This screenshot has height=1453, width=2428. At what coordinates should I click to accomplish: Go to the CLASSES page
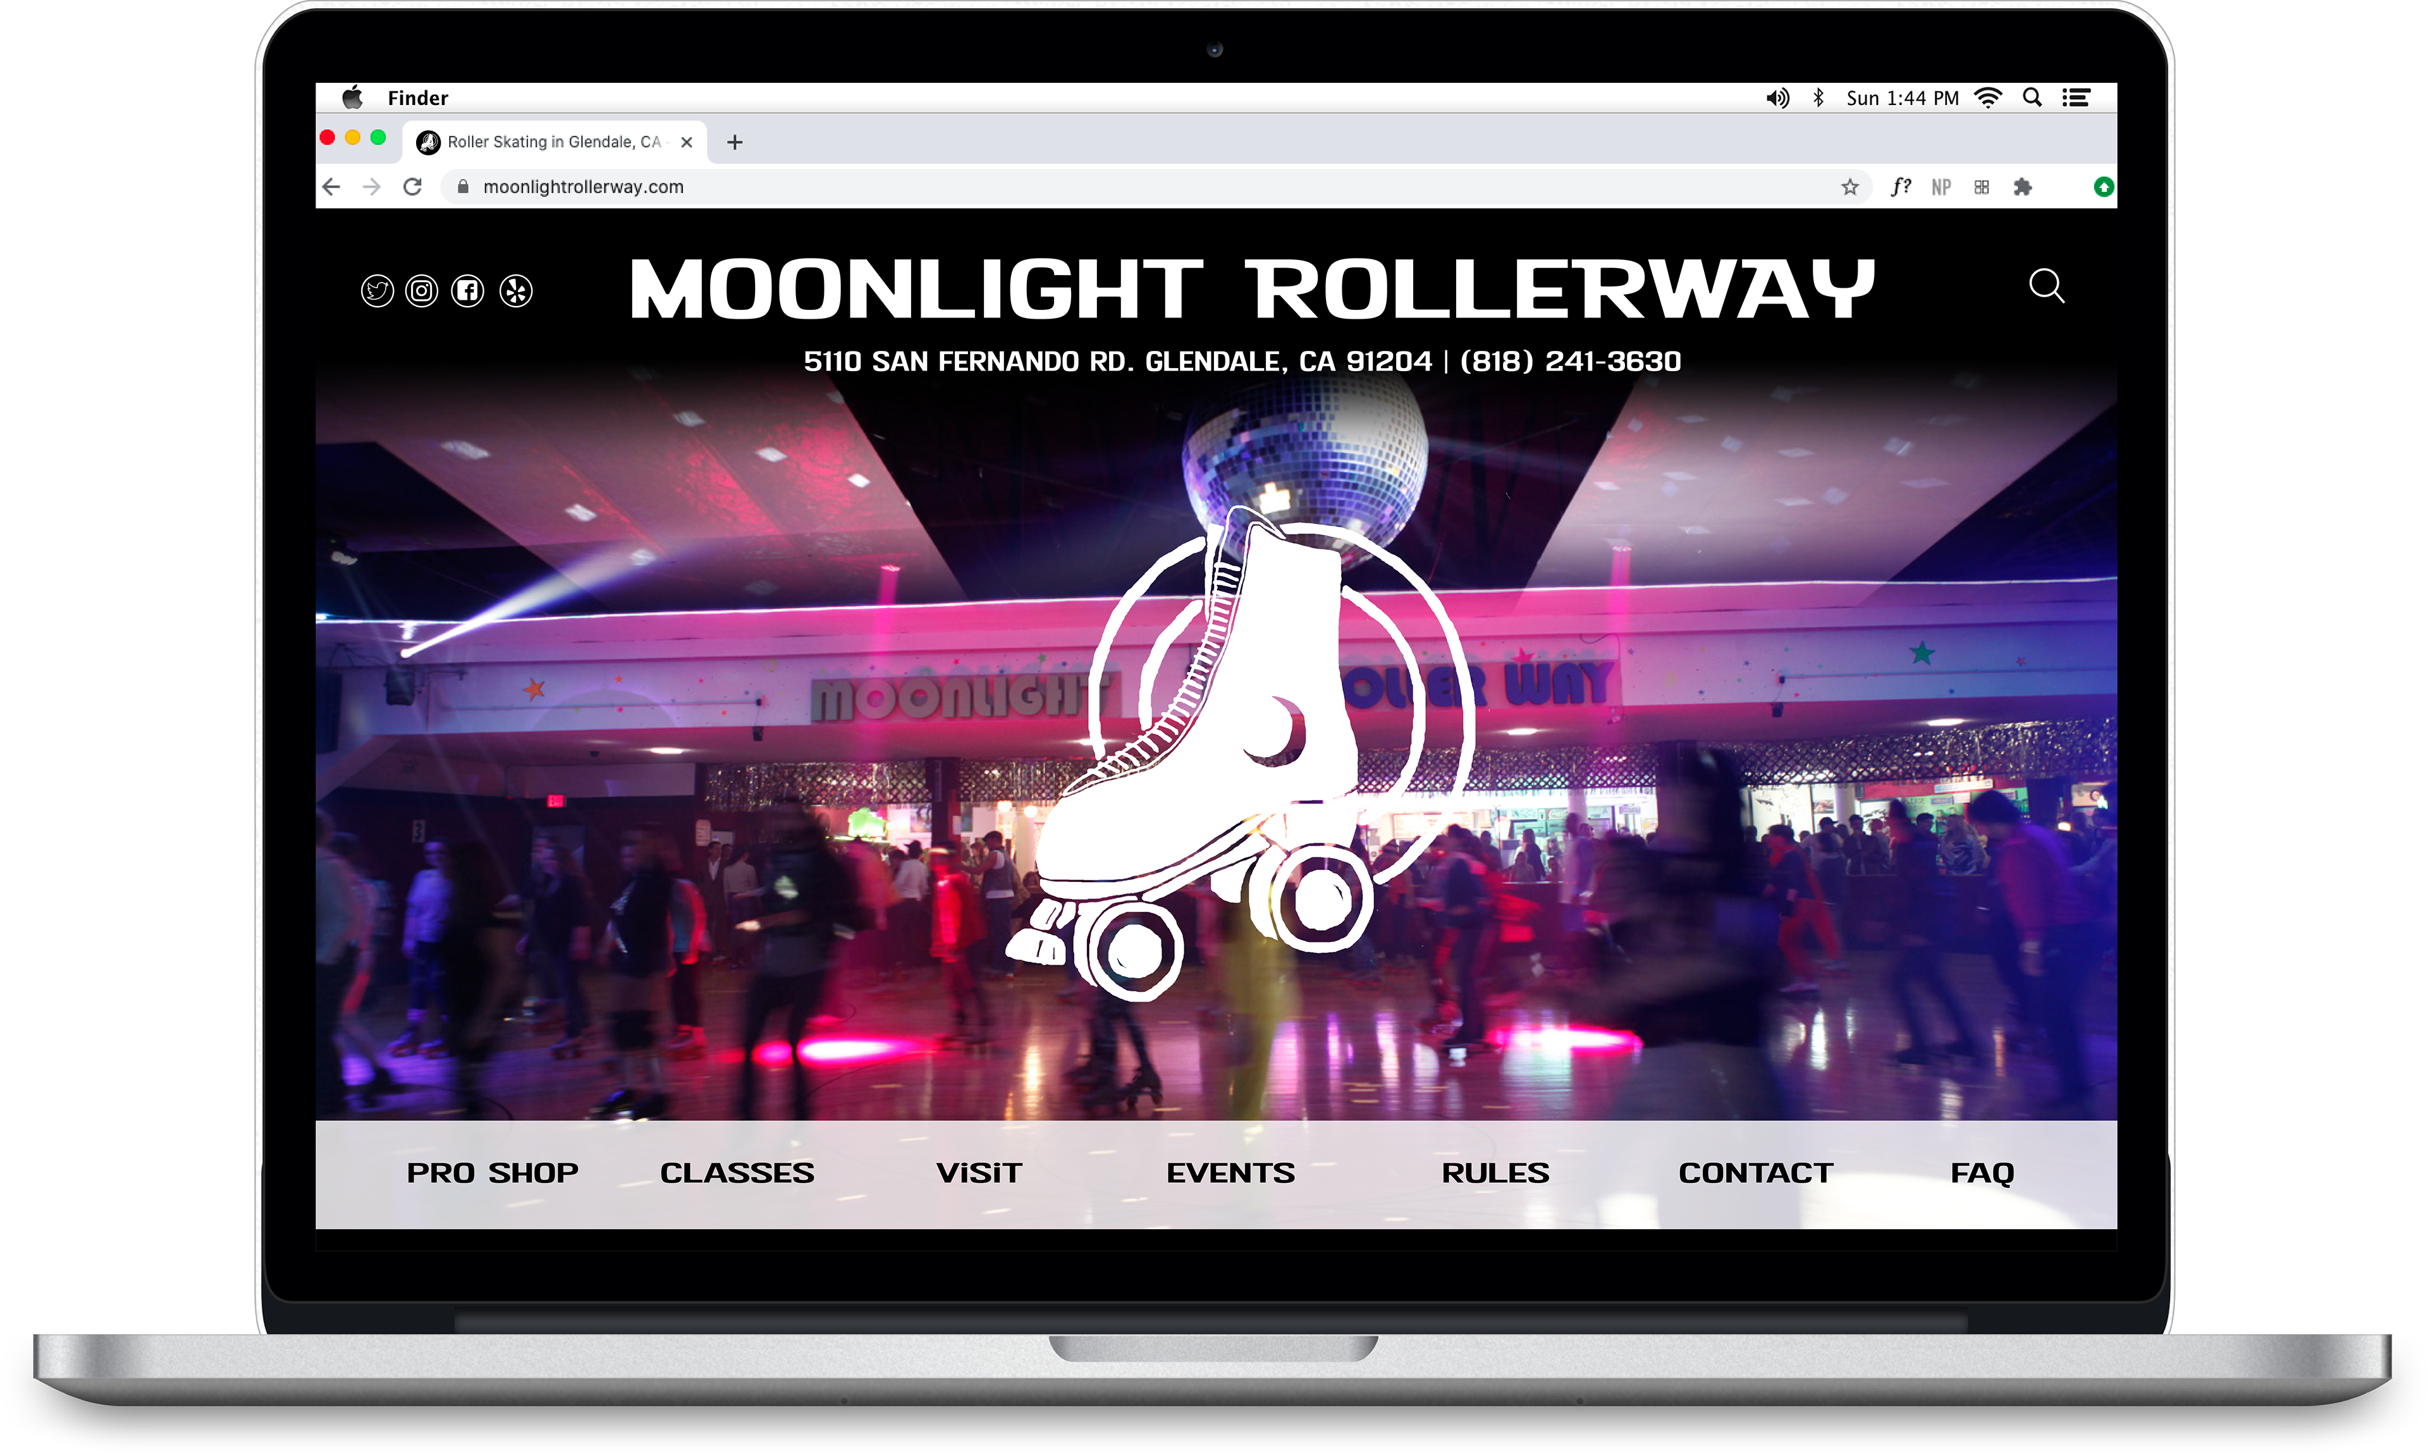736,1172
